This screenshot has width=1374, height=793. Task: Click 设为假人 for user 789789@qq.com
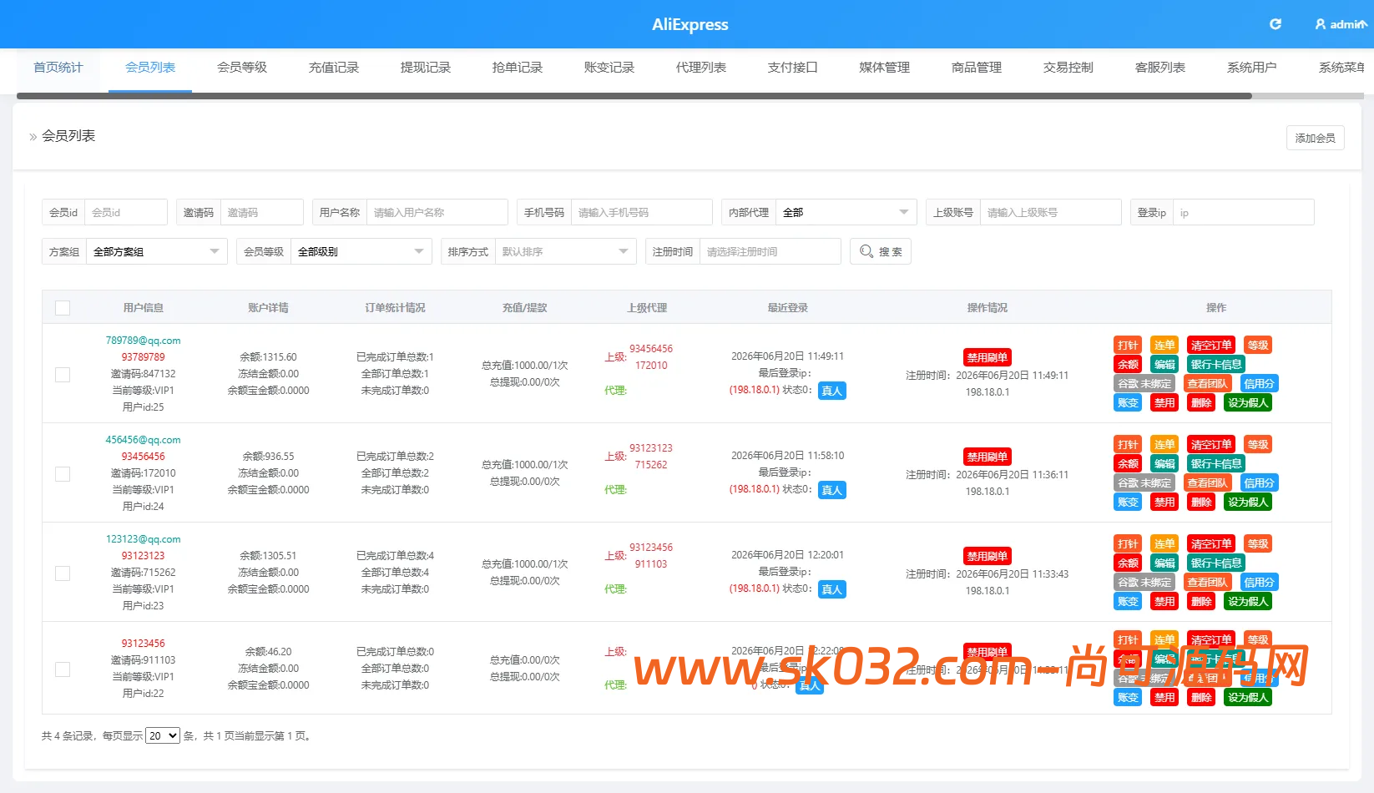tap(1248, 403)
